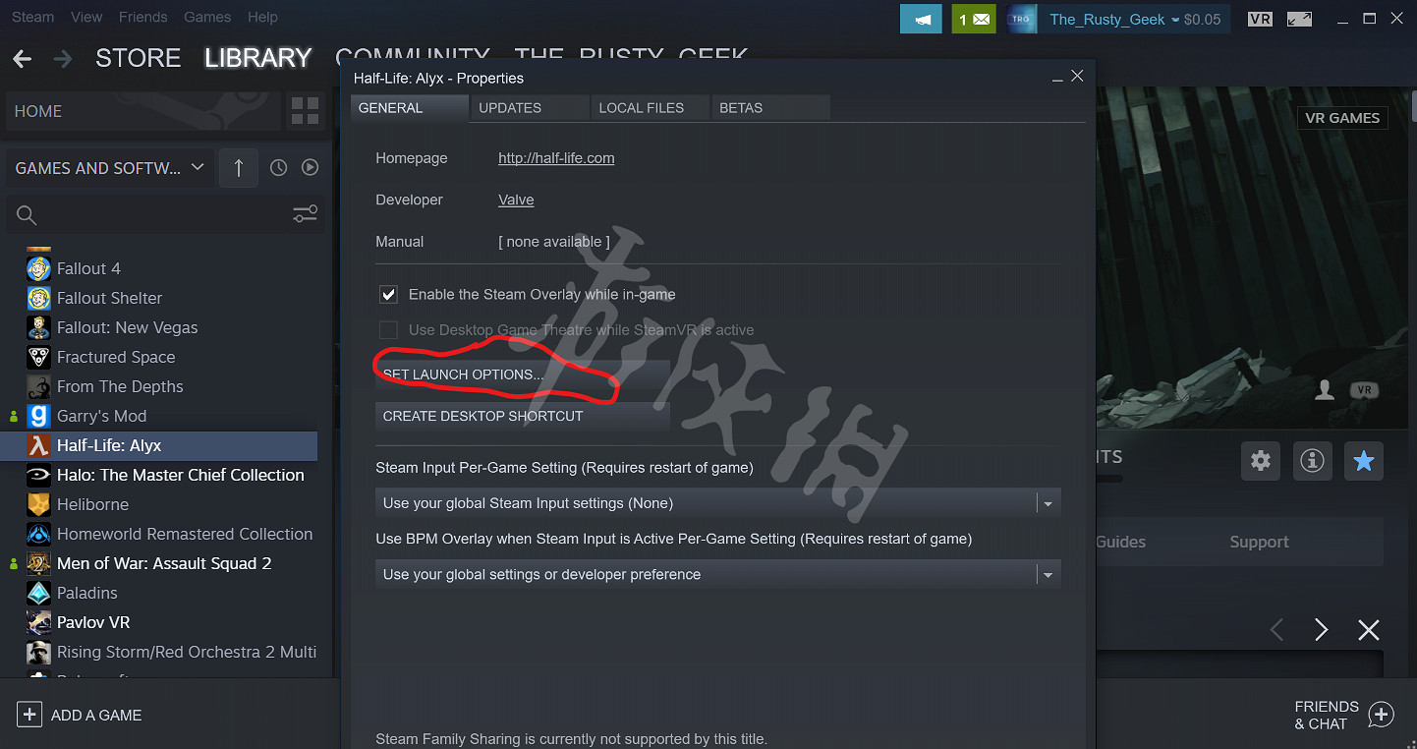Launch SteamVR with the VR icon

(1260, 19)
